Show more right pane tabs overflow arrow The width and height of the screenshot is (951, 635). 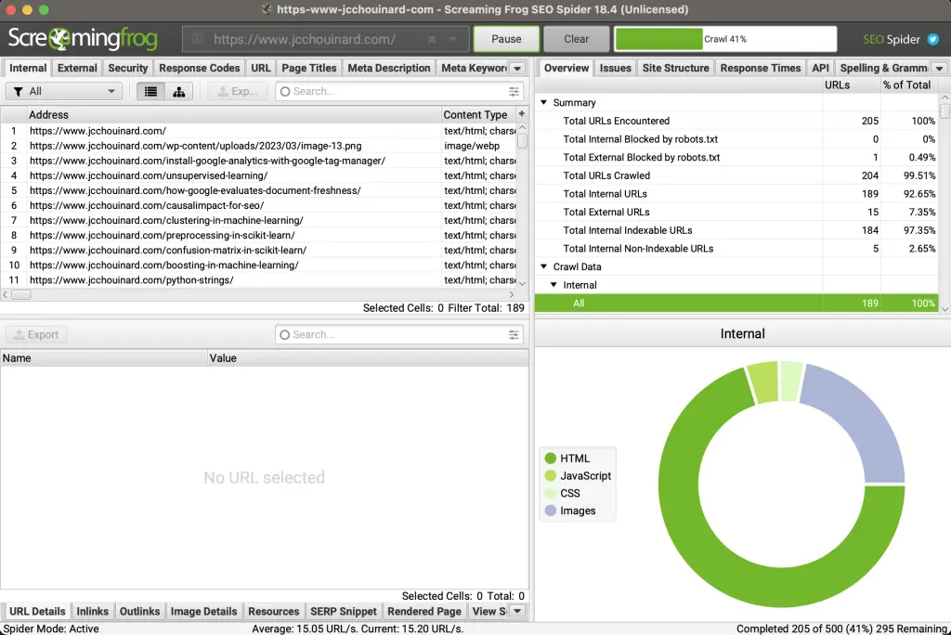click(939, 69)
